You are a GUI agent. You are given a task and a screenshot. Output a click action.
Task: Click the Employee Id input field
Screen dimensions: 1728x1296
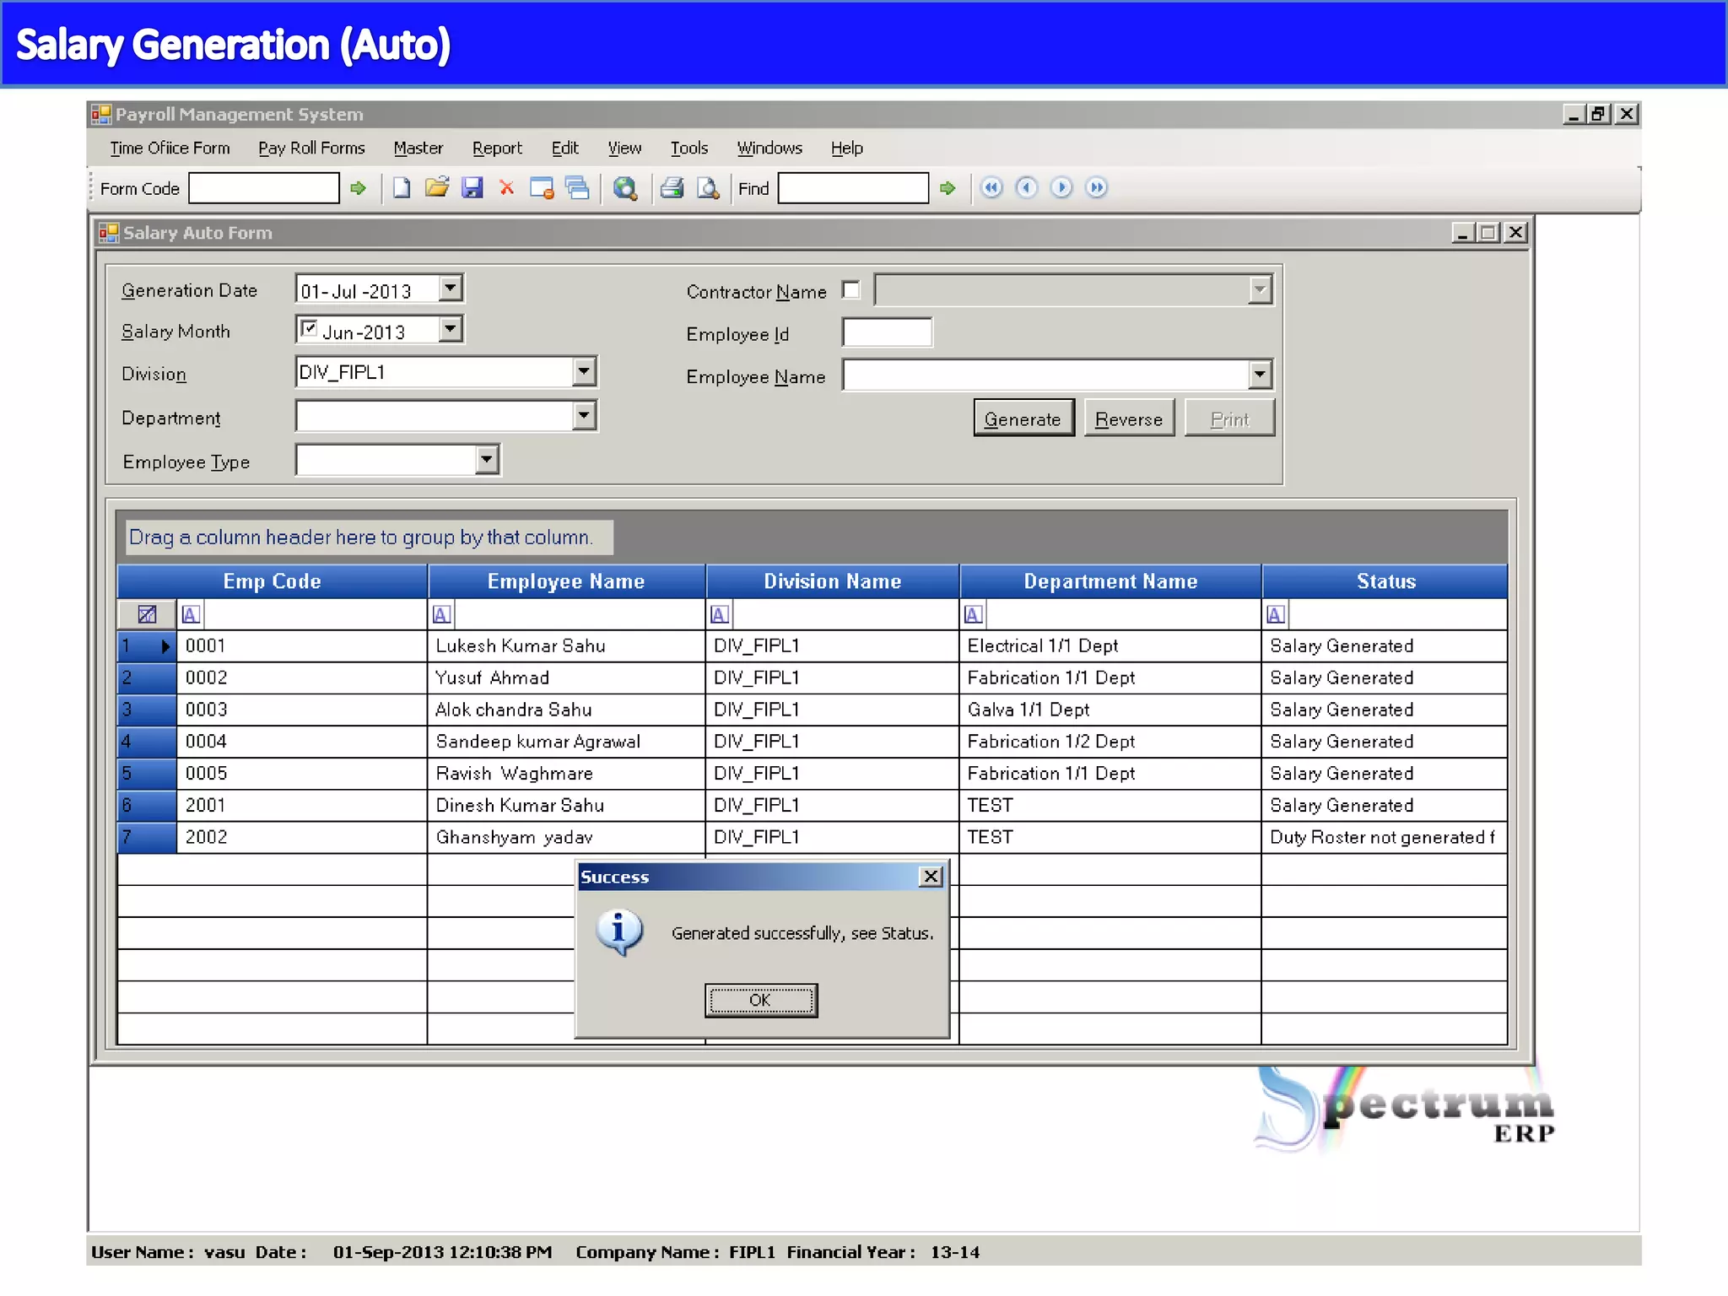pyautogui.click(x=887, y=333)
